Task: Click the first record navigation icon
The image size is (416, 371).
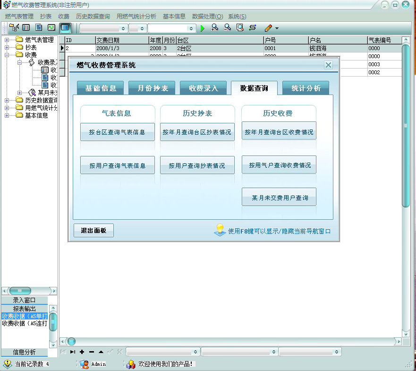Action: tap(63, 352)
